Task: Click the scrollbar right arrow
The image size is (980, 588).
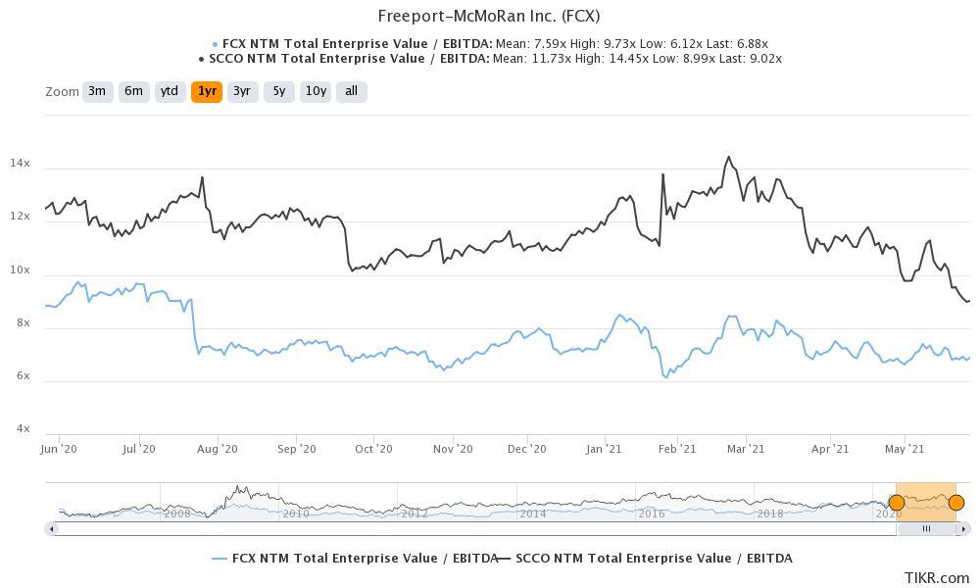Action: [x=963, y=529]
